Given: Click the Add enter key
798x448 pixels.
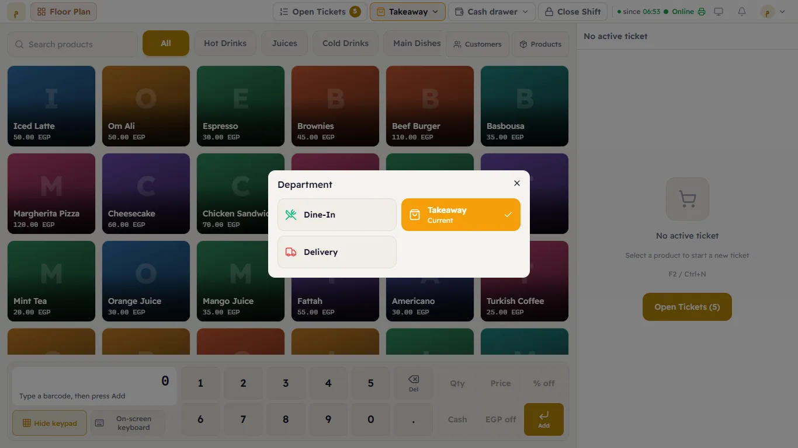Looking at the screenshot, I should (544, 419).
